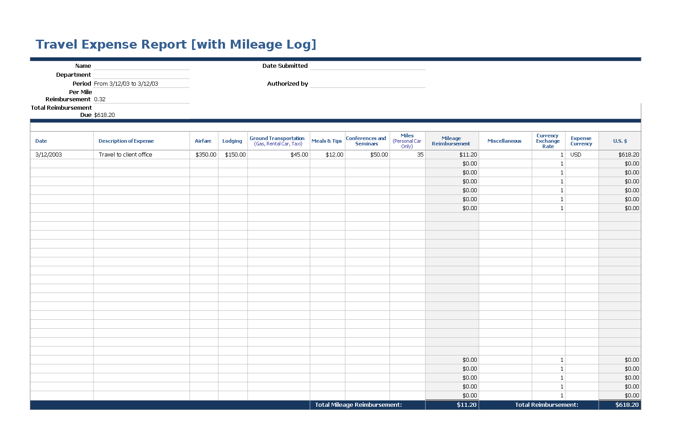This screenshot has width=700, height=442.
Task: Click the 'Total Reimbursement:' footer label
Action: coord(547,405)
